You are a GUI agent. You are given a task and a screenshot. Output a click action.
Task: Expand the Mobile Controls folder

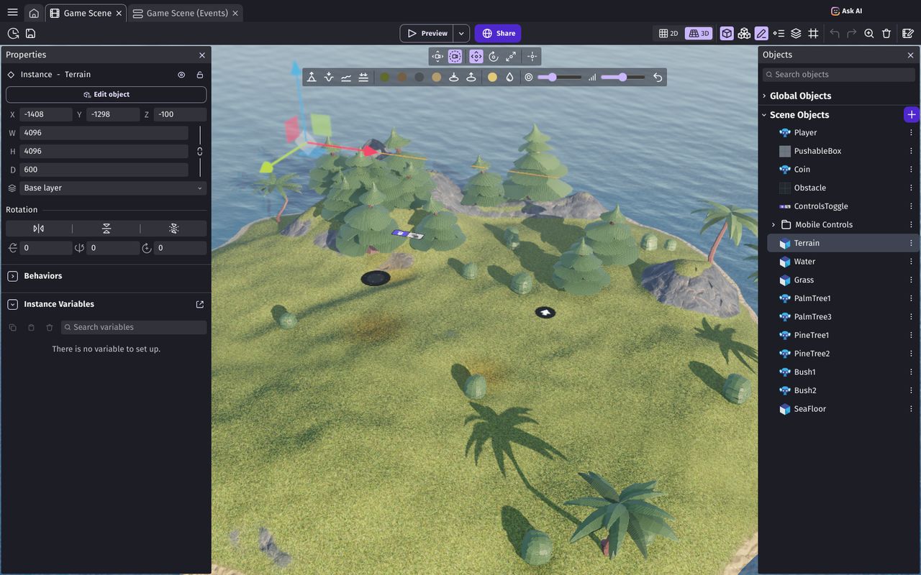(x=773, y=225)
